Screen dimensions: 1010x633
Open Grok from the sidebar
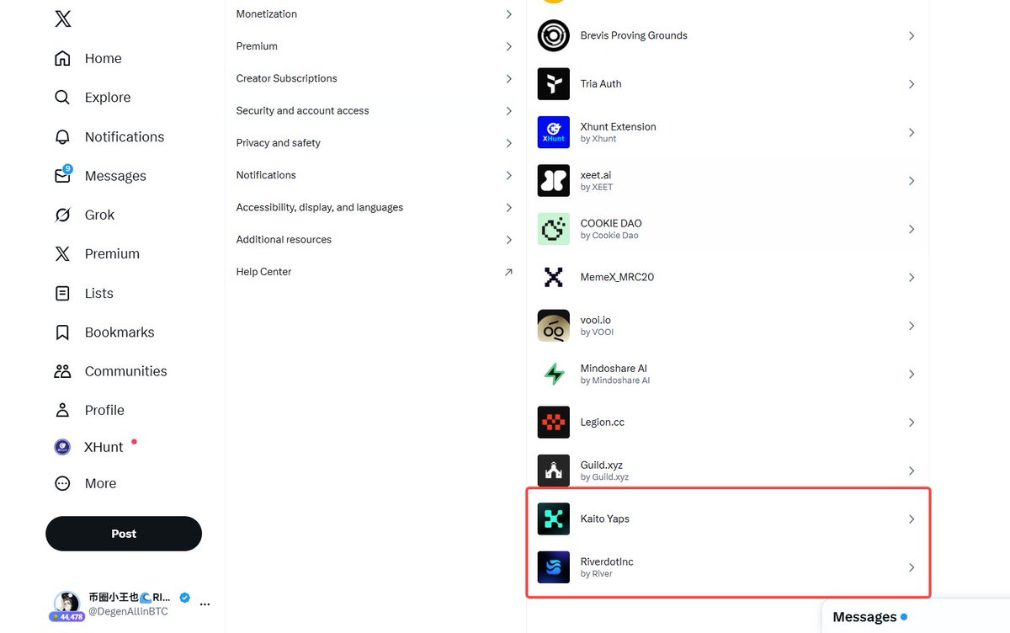click(x=84, y=215)
